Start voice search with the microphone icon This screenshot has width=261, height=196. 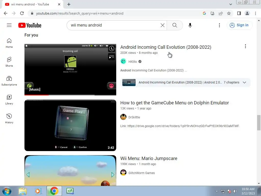coord(190,25)
